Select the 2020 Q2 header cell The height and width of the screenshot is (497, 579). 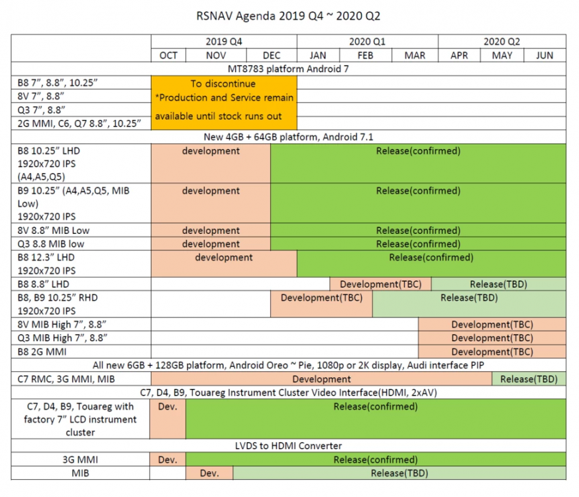pos(502,41)
